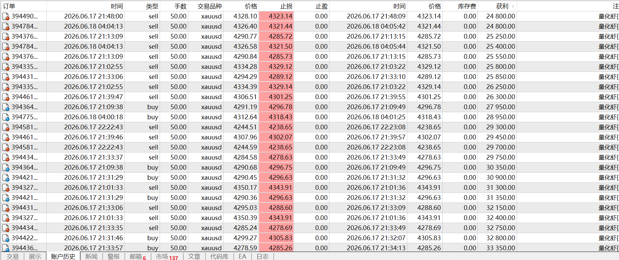Select order icon for row priced 4307.96
619x260 pixels.
(x=6, y=137)
